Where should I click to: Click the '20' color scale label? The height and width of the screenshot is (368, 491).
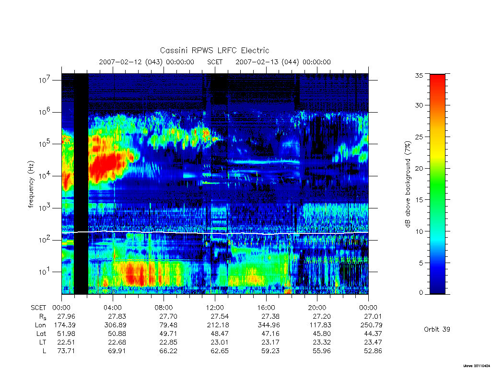419,168
